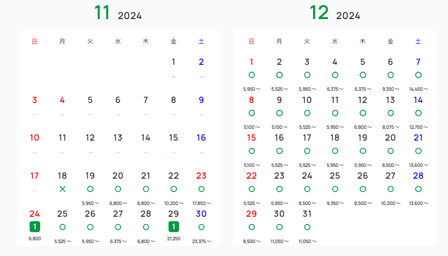
Task: Click the availability circle for December 14
Action: click(x=418, y=113)
